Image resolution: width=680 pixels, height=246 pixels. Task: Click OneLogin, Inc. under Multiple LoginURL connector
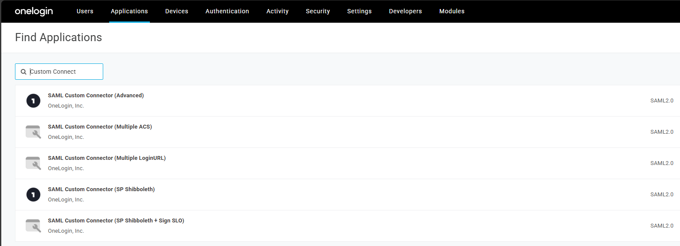[66, 168]
